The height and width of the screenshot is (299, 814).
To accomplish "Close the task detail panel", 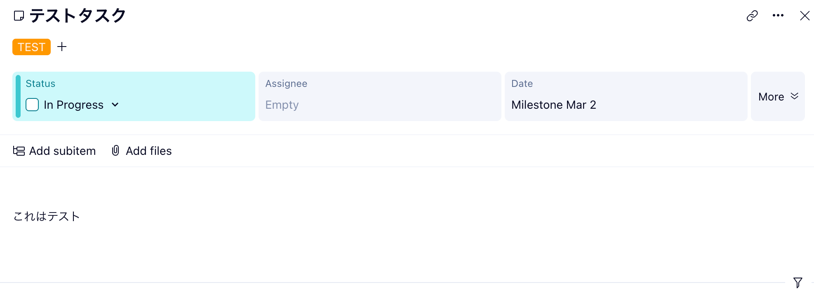I will [805, 16].
